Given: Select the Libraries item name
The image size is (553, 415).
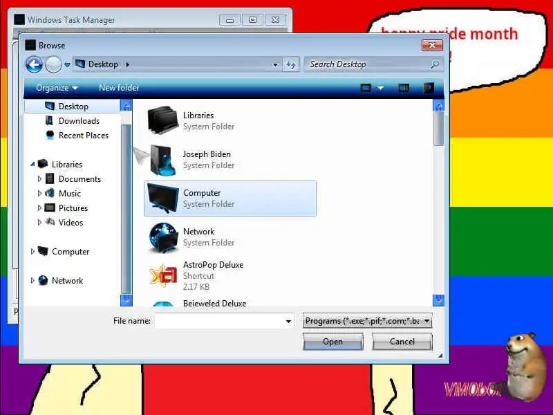Looking at the screenshot, I should point(198,116).
